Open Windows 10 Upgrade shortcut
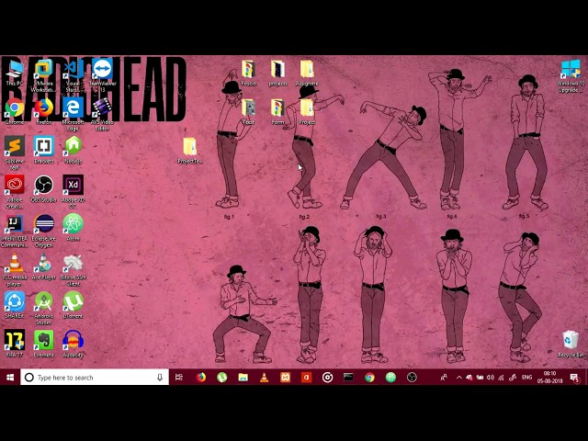Image resolution: width=588 pixels, height=441 pixels. [571, 76]
